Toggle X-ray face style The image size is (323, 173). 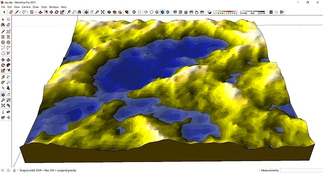click(x=134, y=12)
